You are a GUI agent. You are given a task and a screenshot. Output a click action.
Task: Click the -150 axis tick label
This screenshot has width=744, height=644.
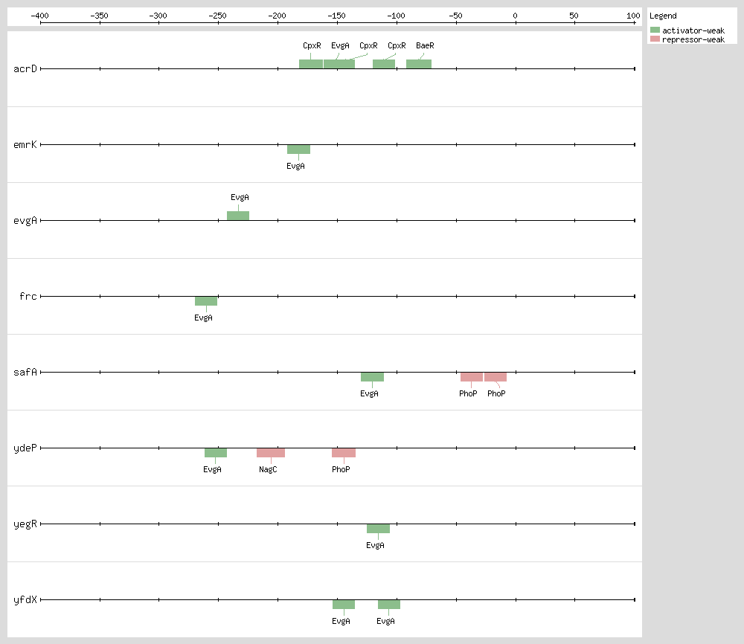[x=337, y=16]
